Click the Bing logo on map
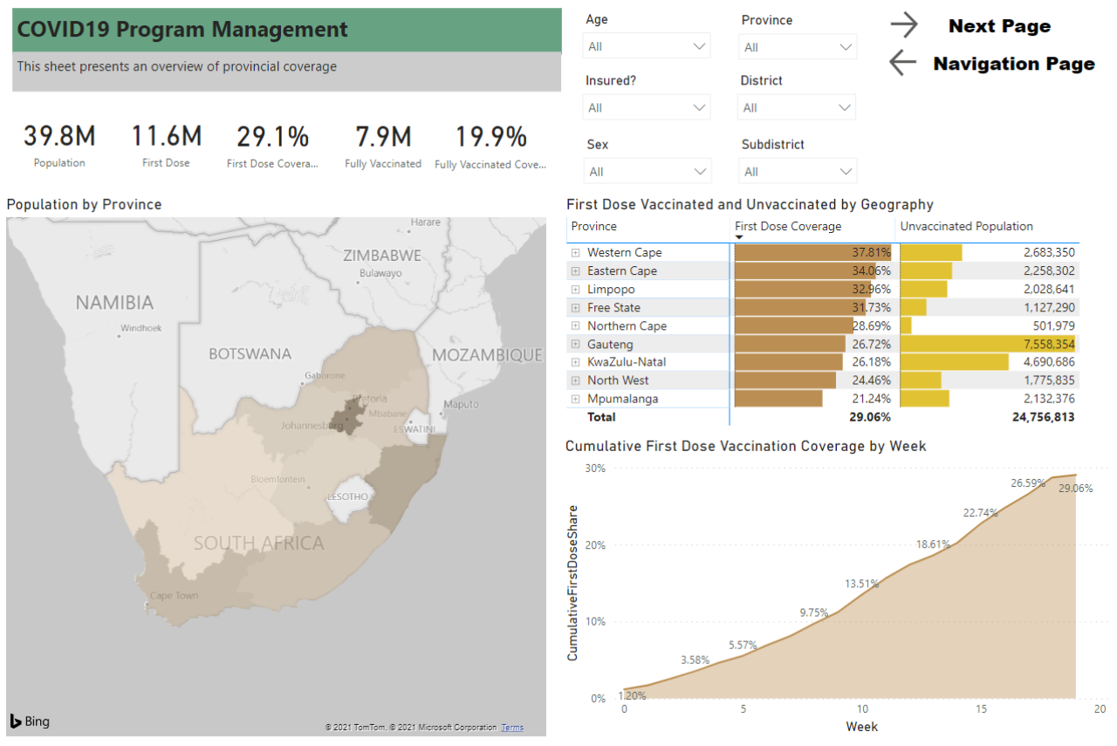Screen dimensions: 1117x746 [x=30, y=721]
